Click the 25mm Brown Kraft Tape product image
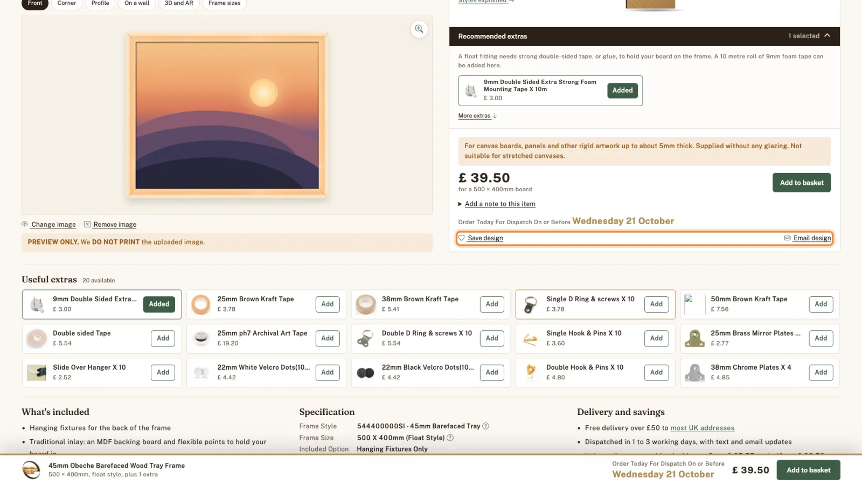This screenshot has width=862, height=485. click(x=201, y=304)
